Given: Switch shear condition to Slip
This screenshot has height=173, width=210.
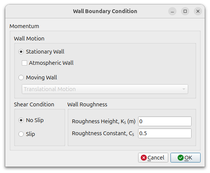Looking at the screenshot, I should click(21, 134).
